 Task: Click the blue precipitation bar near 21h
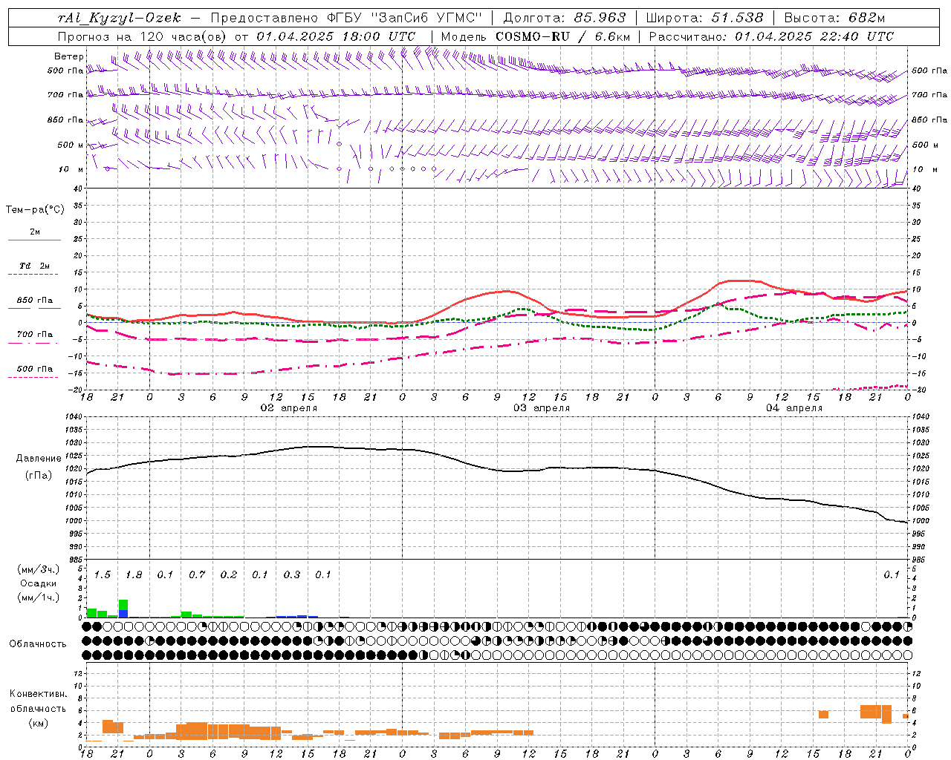pos(123,614)
